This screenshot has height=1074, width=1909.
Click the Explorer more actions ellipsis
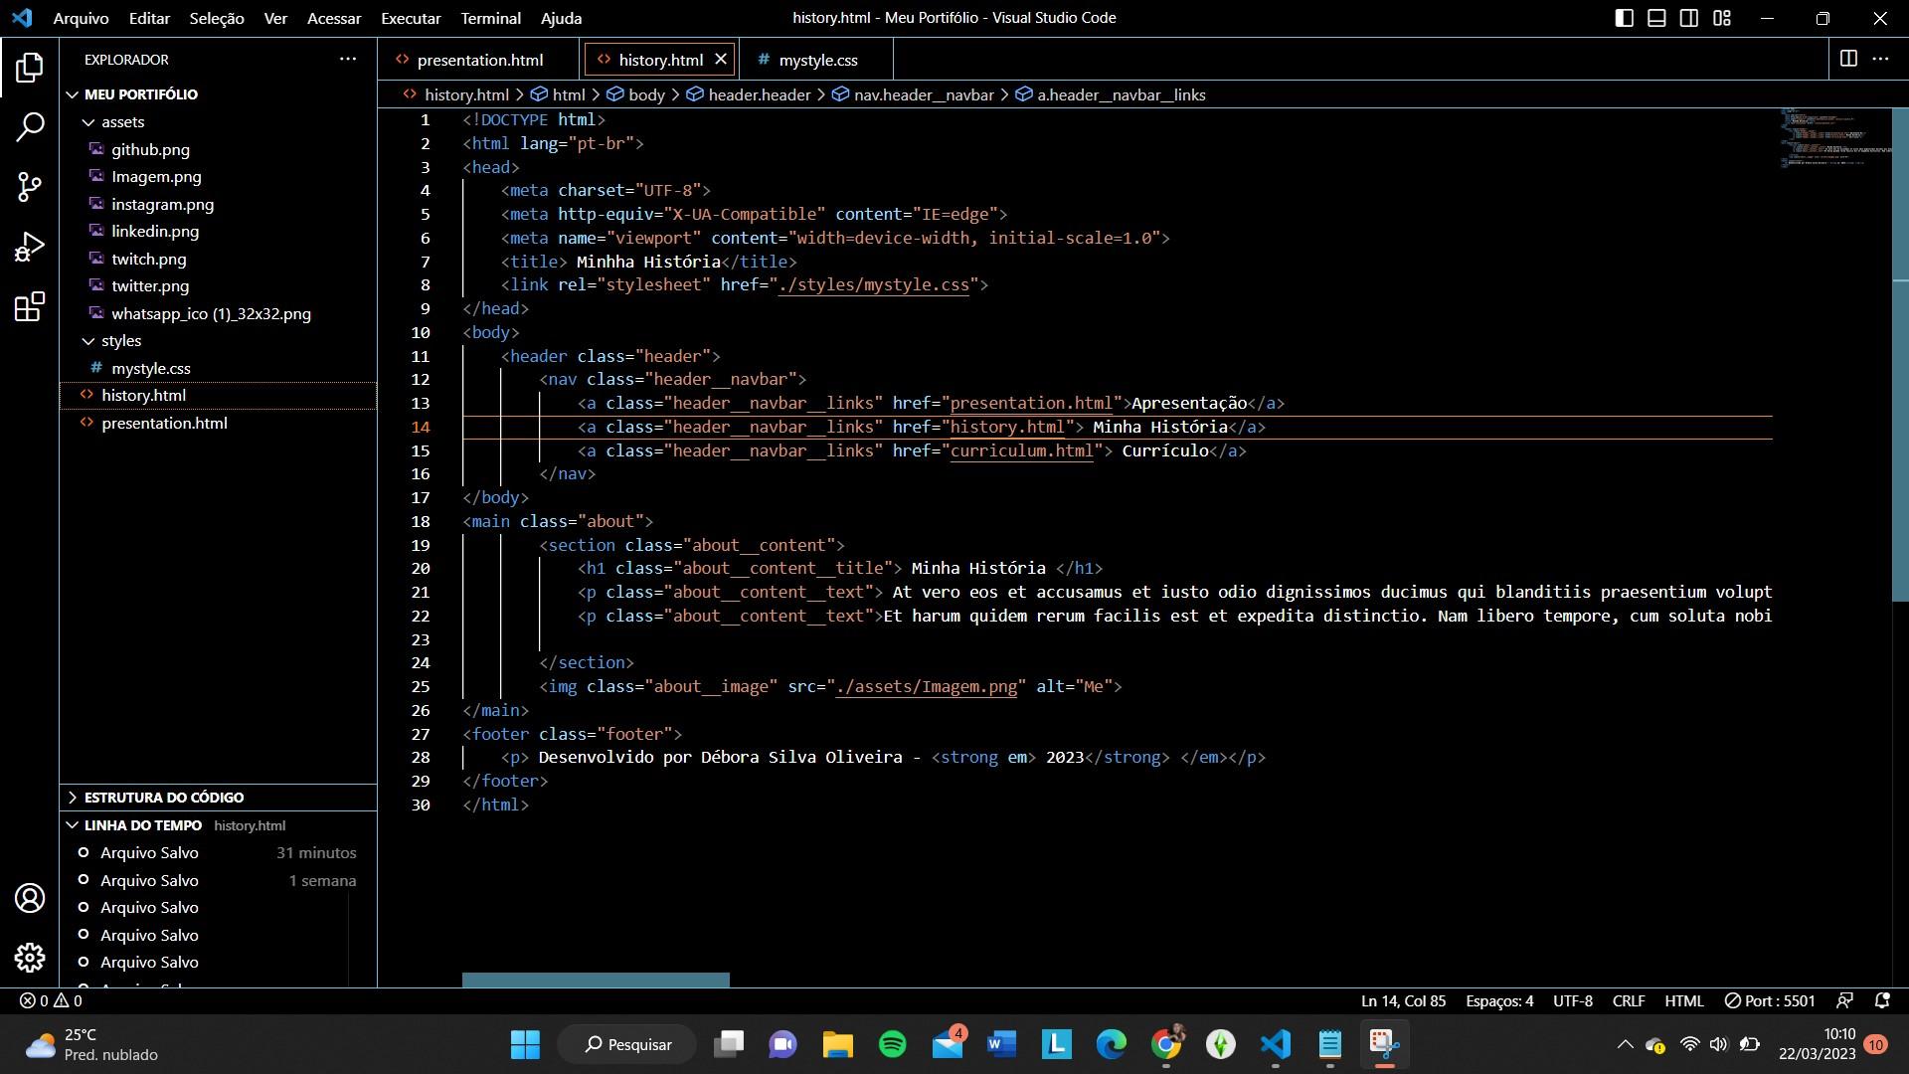(348, 60)
